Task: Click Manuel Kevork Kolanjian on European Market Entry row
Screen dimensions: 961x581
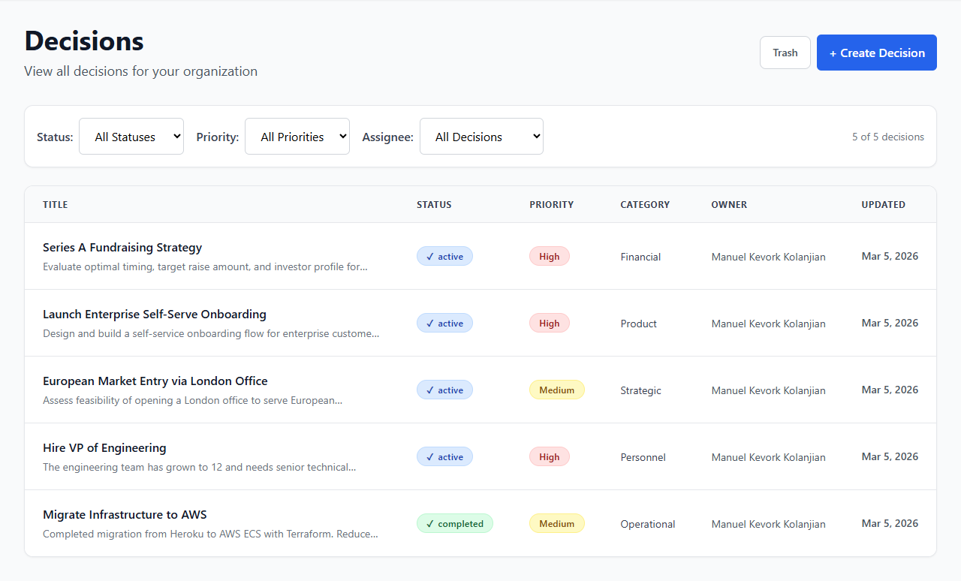Action: point(768,390)
